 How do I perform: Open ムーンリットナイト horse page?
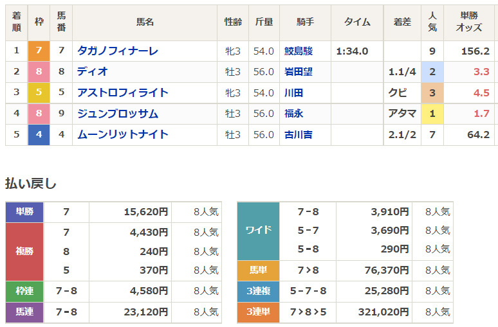pos(122,135)
